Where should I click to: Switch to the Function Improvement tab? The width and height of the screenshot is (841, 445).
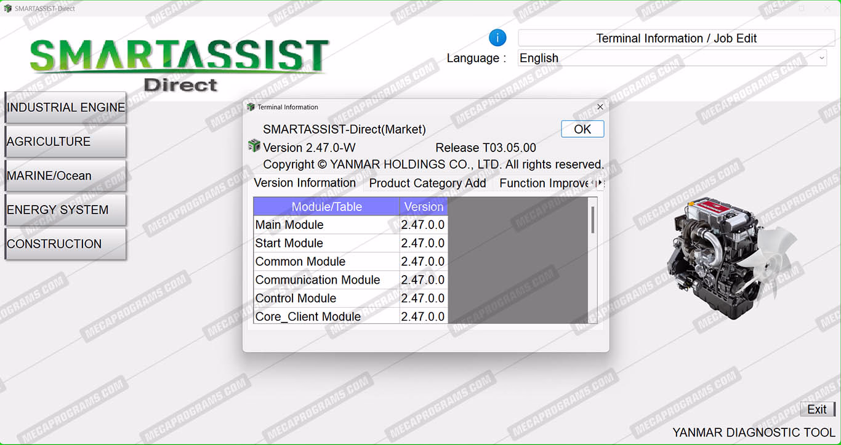pyautogui.click(x=543, y=183)
